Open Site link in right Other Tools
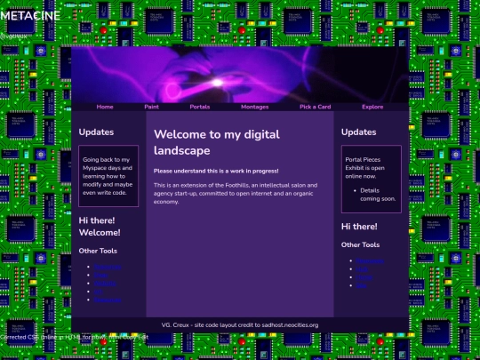Viewport: 480px width, 360px height. [361, 285]
